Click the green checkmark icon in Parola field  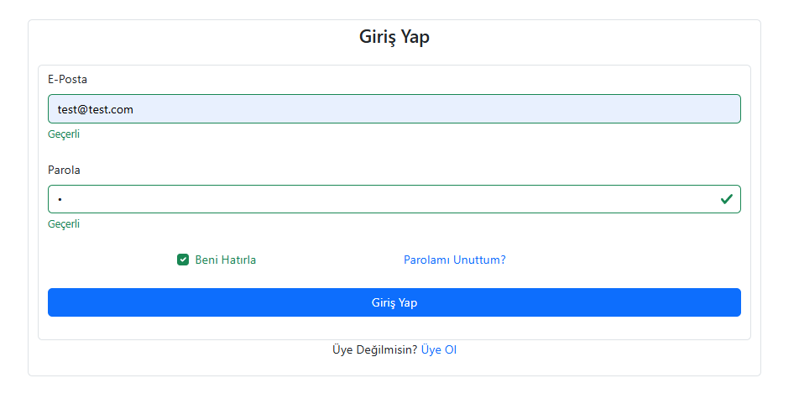726,199
